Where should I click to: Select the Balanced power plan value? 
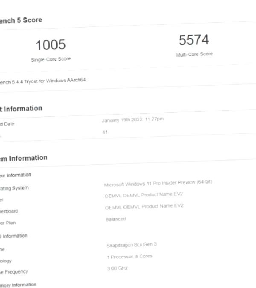tap(116, 219)
